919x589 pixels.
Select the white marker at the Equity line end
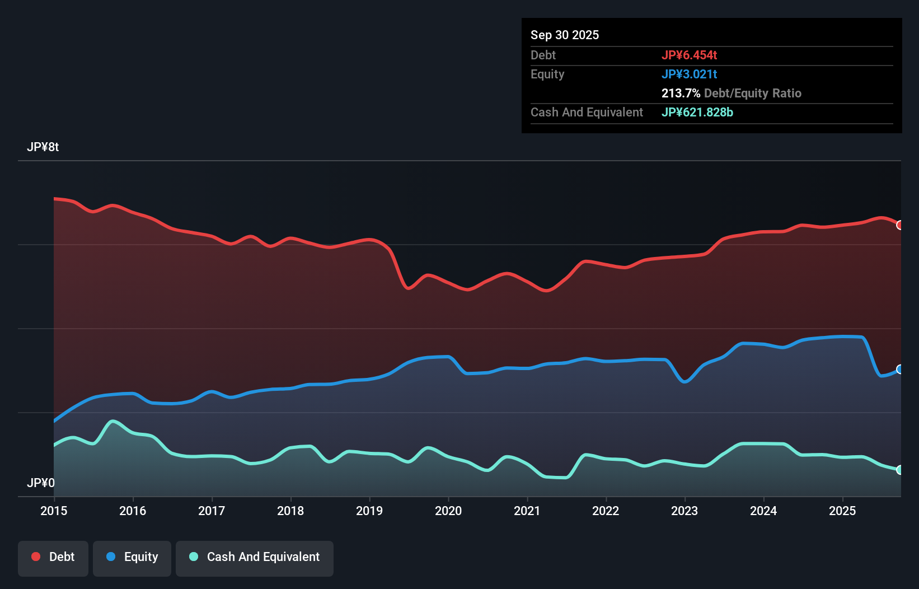tap(899, 369)
